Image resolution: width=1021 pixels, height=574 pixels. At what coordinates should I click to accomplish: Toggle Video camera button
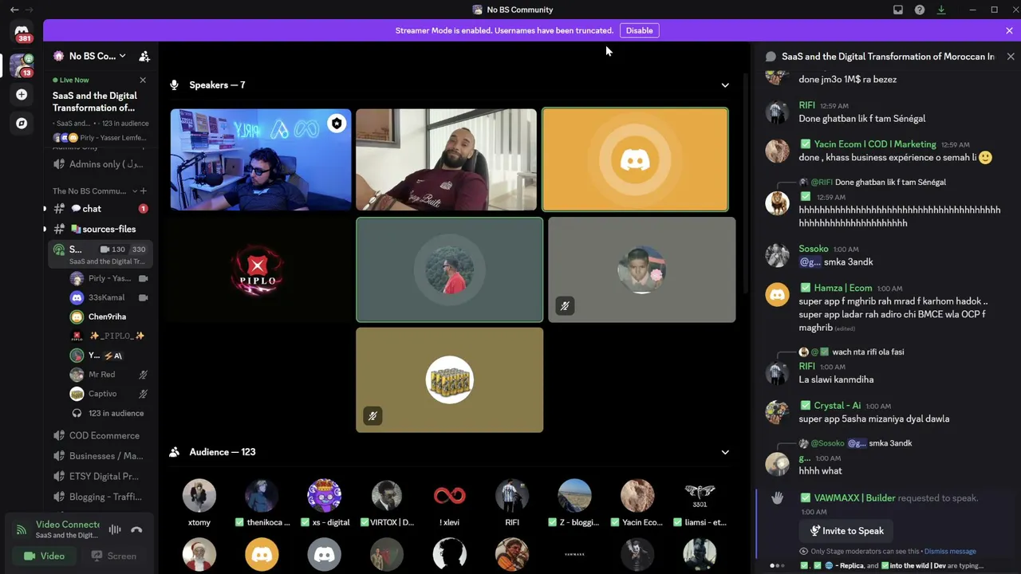pos(45,556)
